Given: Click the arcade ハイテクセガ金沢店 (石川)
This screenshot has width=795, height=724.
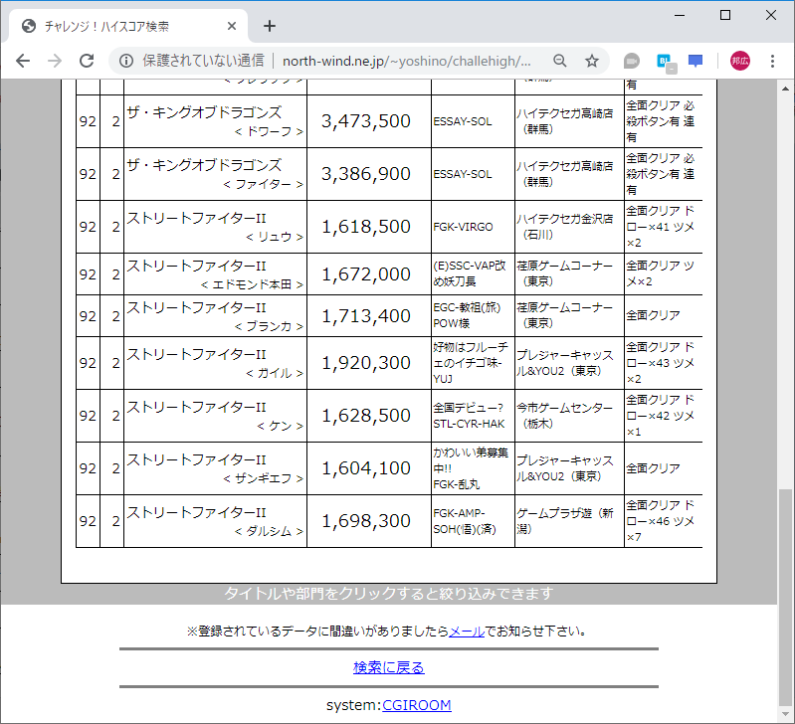Looking at the screenshot, I should (x=565, y=227).
